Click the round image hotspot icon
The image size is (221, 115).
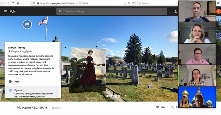27,24
